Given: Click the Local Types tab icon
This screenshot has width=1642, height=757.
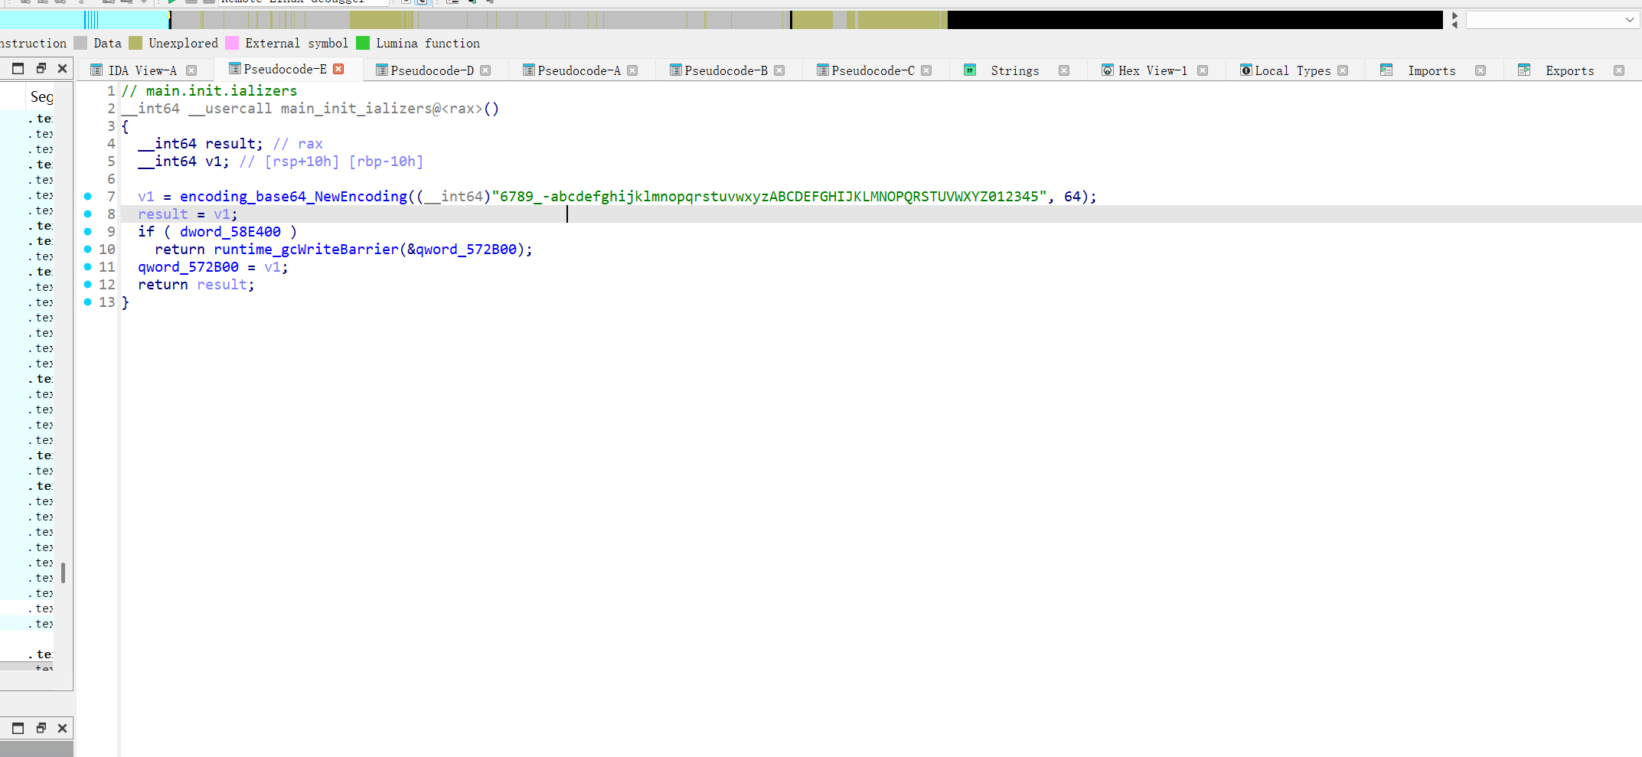Looking at the screenshot, I should point(1245,70).
